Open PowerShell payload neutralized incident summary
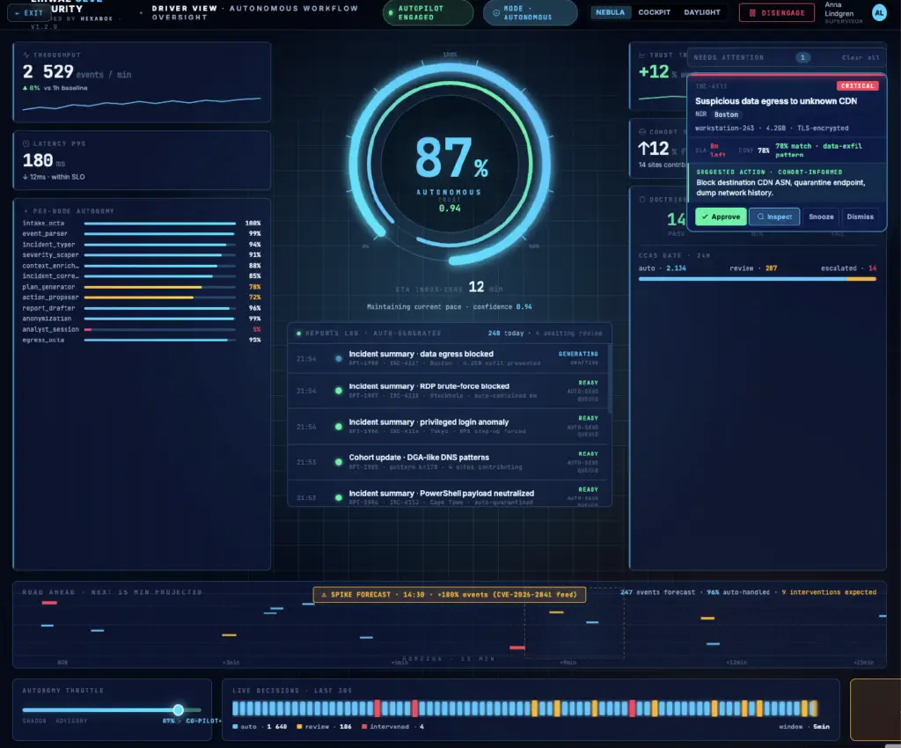901x748 pixels. click(x=448, y=494)
